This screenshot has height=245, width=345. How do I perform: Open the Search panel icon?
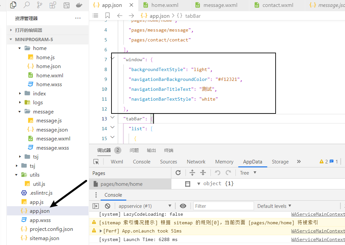tap(26, 5)
